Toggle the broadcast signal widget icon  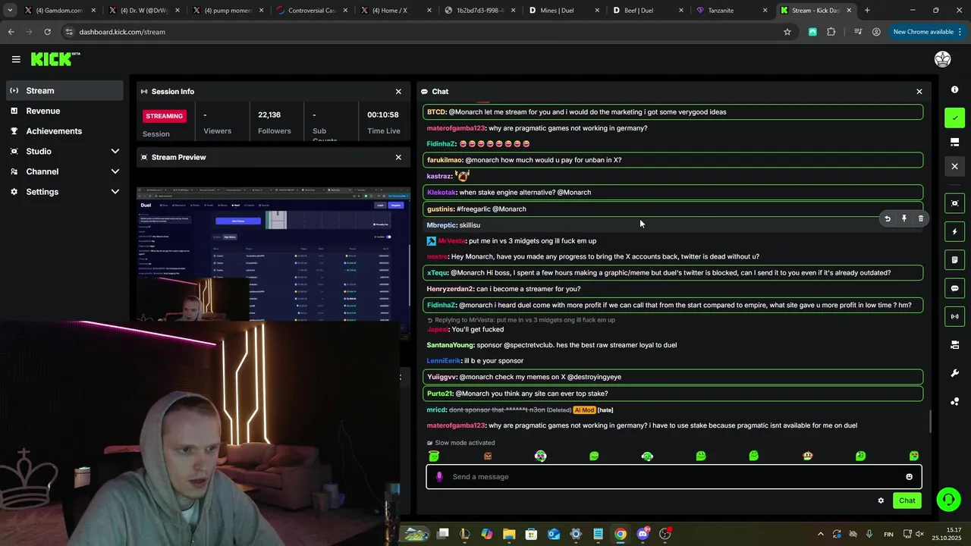[955, 316]
